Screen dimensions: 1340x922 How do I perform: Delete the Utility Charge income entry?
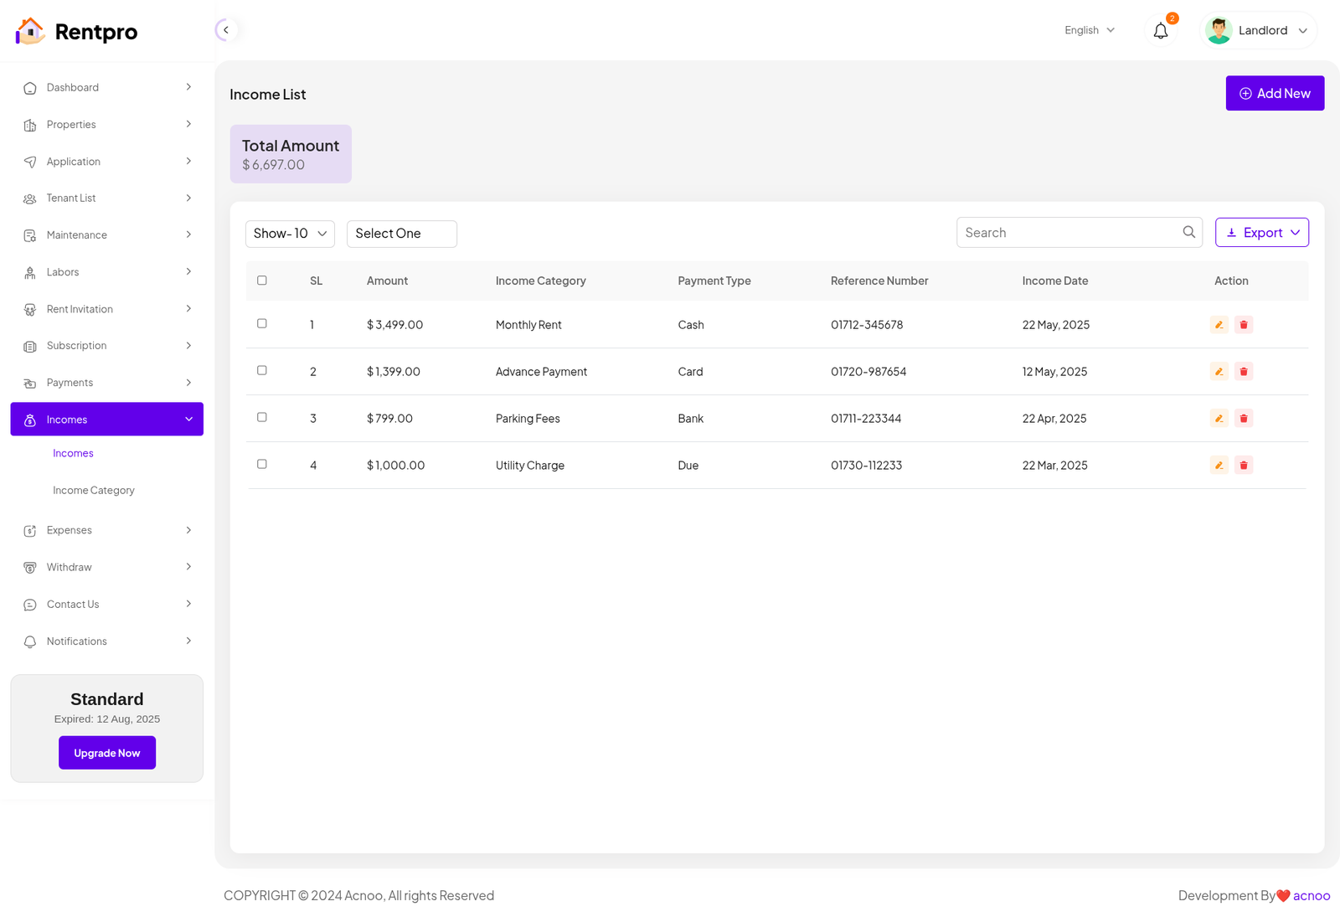point(1244,466)
